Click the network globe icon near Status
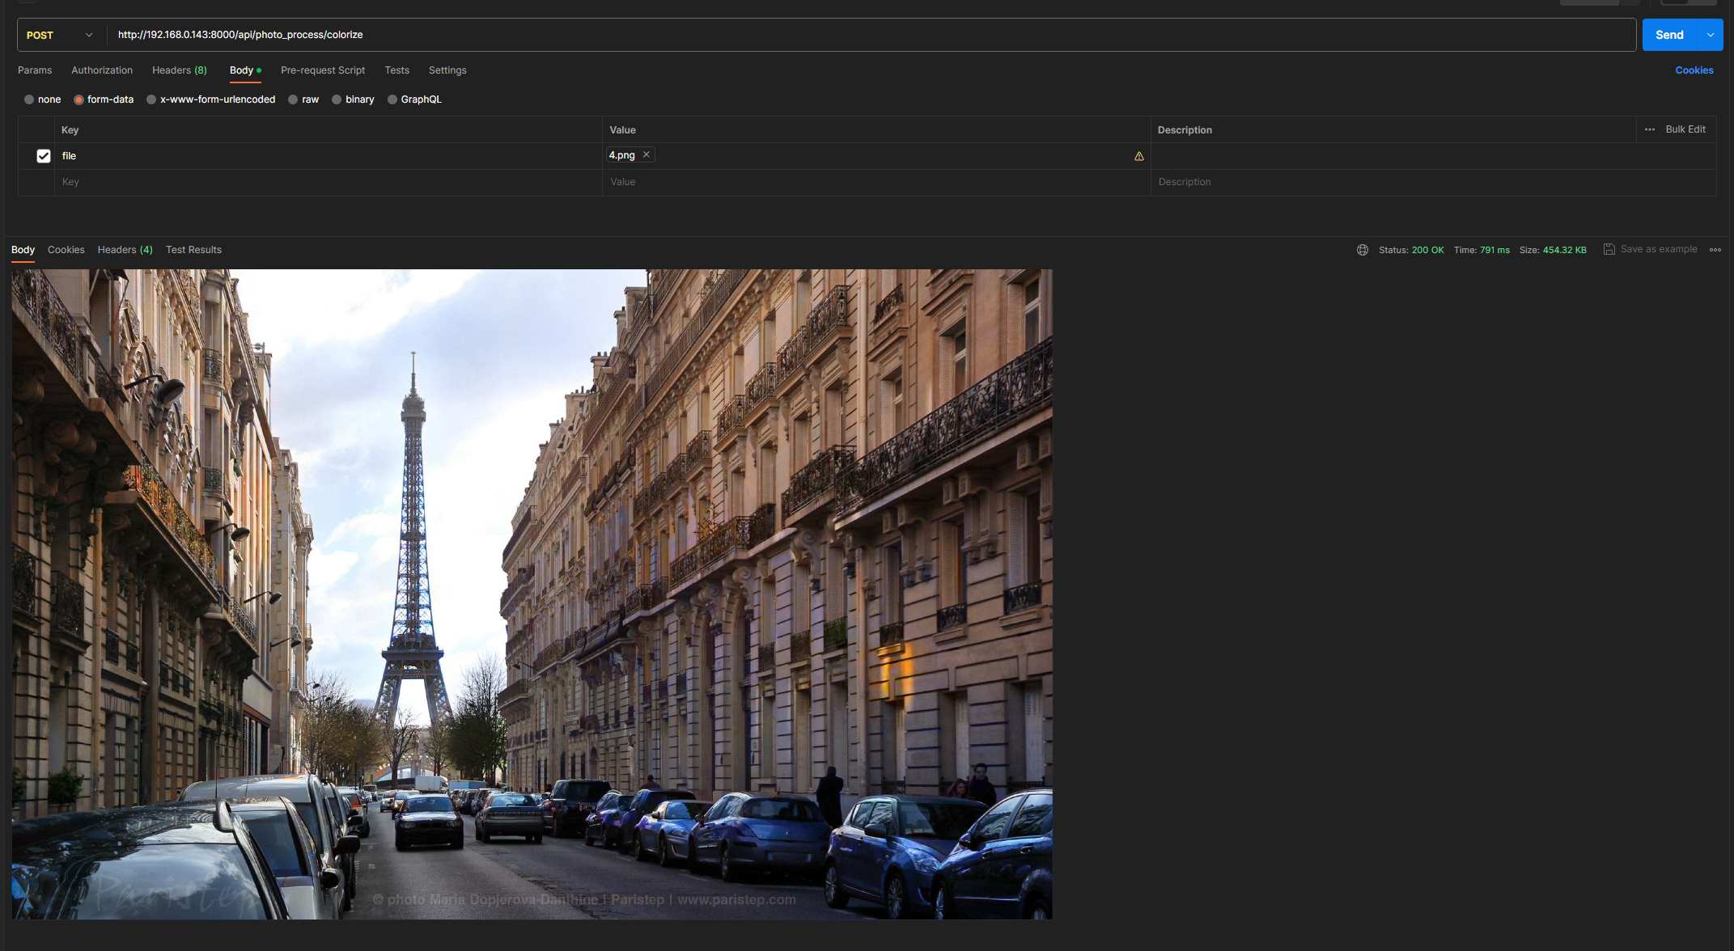The height and width of the screenshot is (951, 1734). coord(1363,250)
